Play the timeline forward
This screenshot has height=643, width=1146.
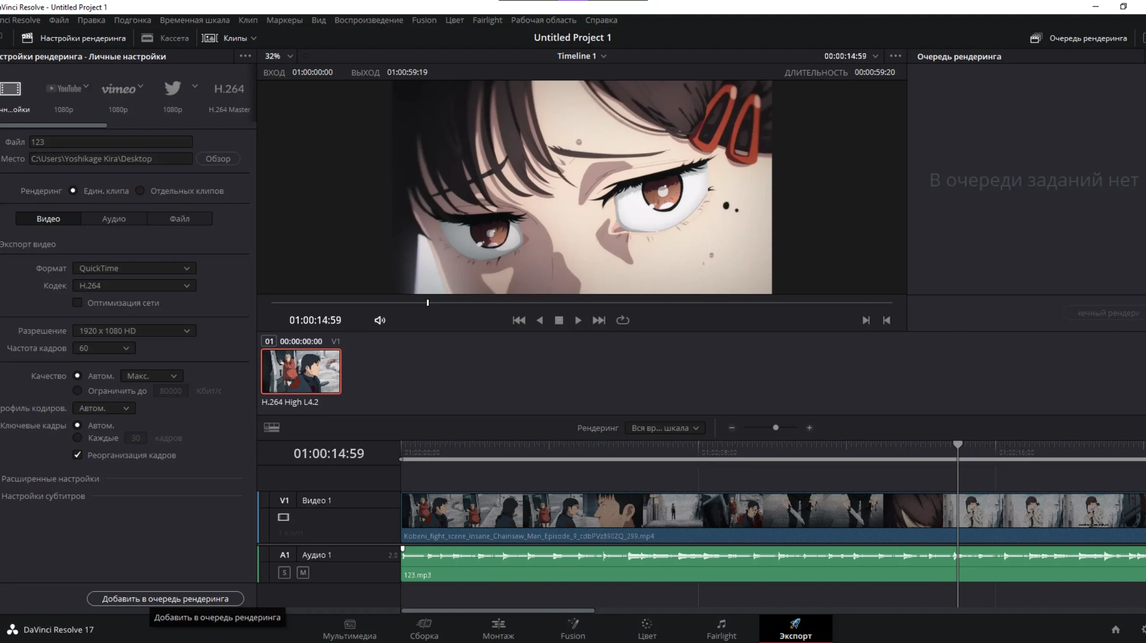[x=578, y=320]
